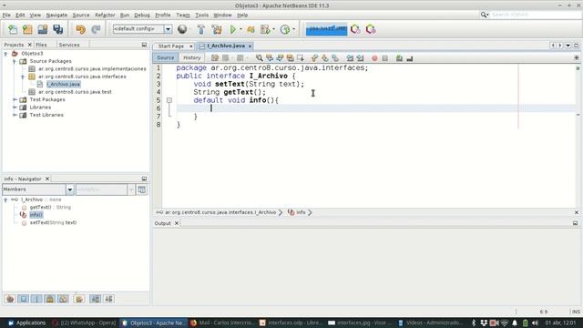Open the Refactor menu

[105, 15]
